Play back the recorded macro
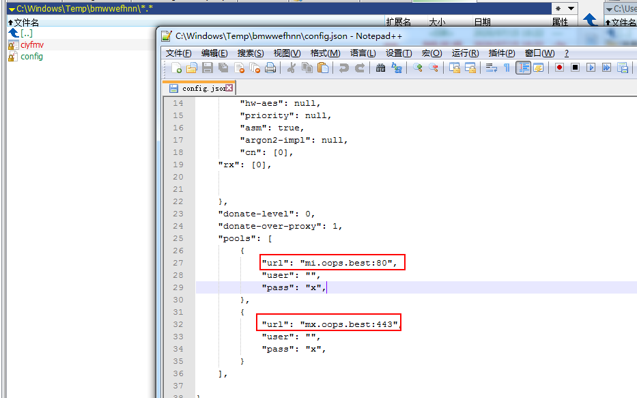637x398 pixels. click(x=591, y=68)
